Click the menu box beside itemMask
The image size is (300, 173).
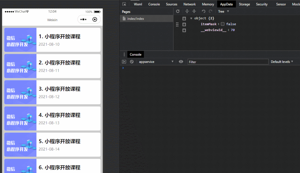[184, 24]
